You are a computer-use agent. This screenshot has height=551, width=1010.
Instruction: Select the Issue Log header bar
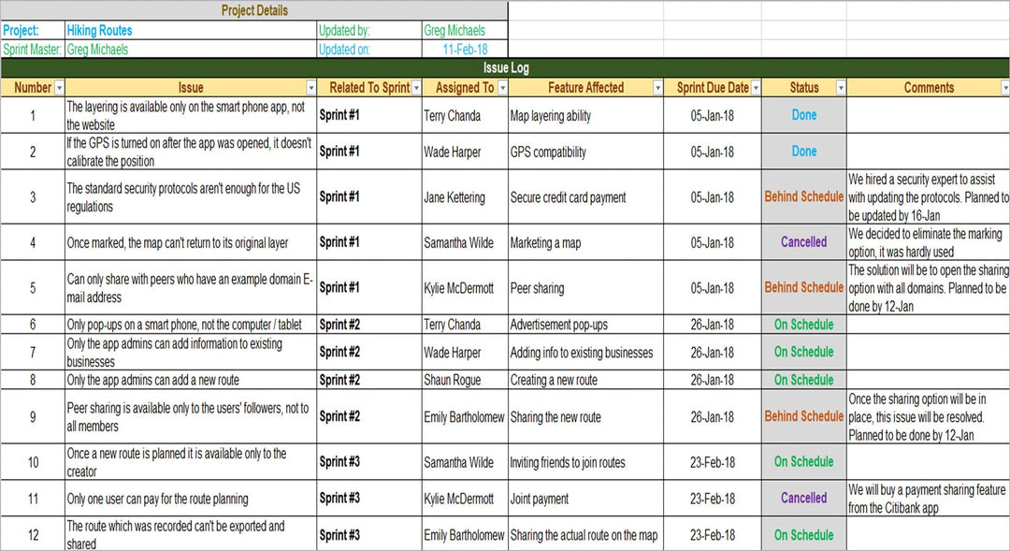[505, 68]
